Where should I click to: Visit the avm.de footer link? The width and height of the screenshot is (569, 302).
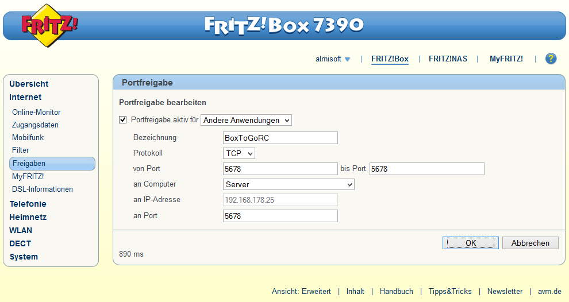coord(549,292)
